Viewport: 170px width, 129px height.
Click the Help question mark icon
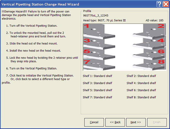(159, 4)
